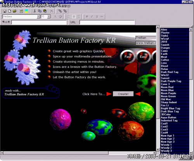Click the New project page icon

coord(10,11)
